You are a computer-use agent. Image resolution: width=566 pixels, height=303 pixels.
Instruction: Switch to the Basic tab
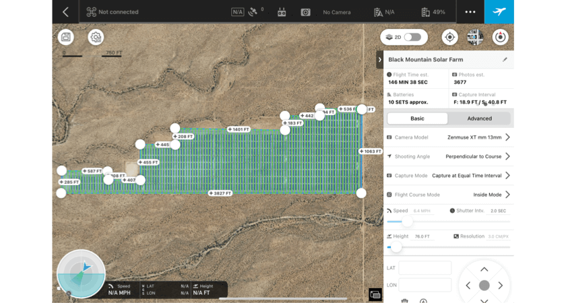(417, 119)
